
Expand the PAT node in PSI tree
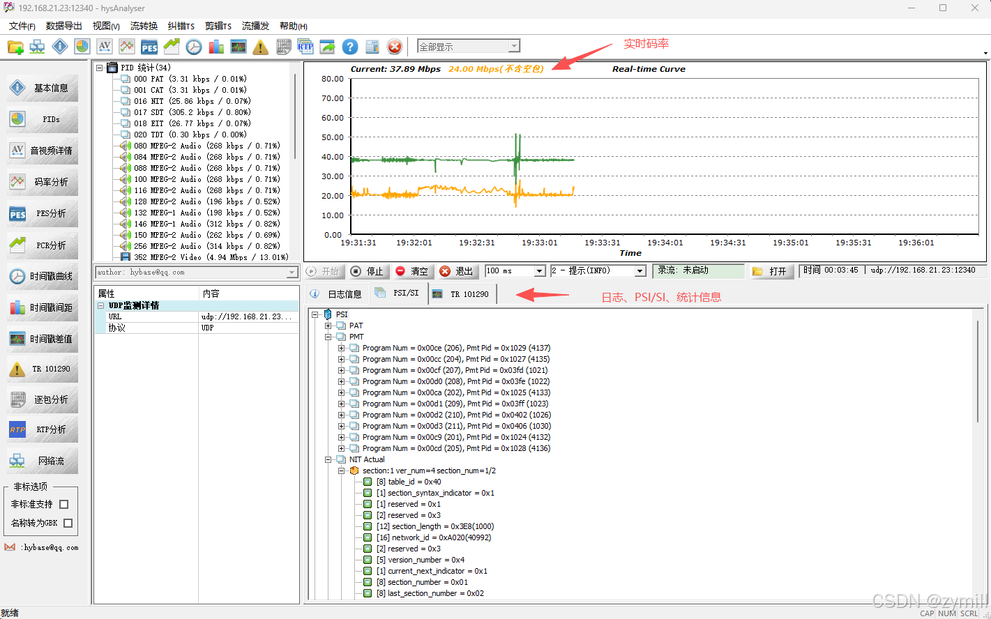pos(328,326)
